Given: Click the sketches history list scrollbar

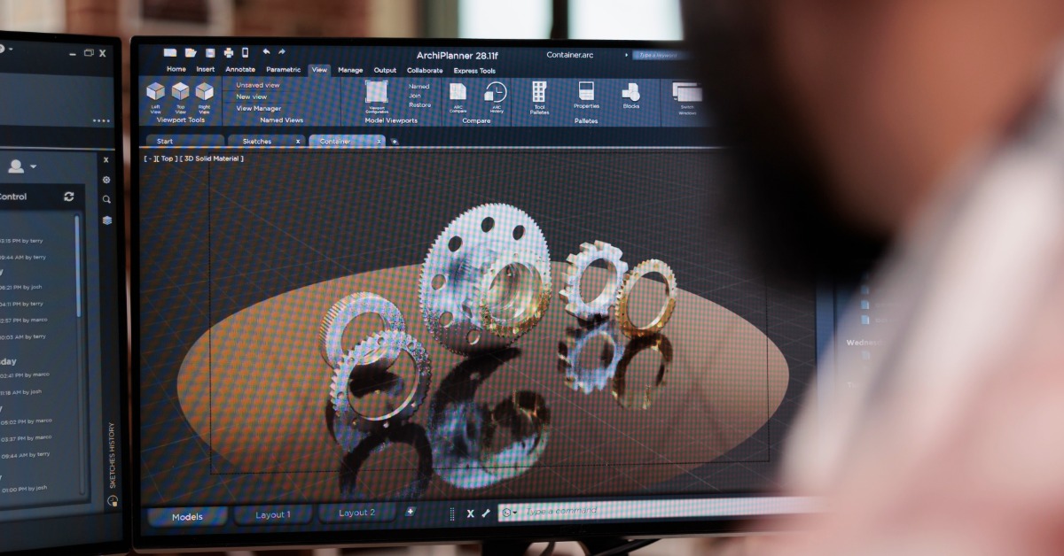Looking at the screenshot, I should 78,266.
